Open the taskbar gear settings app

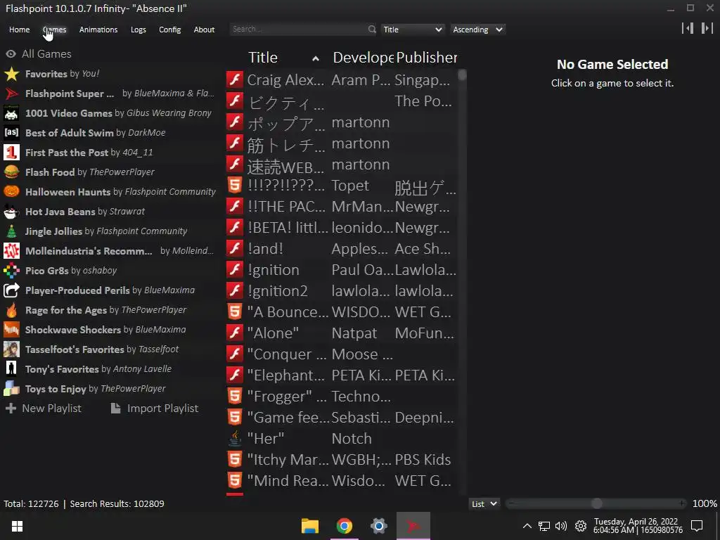(x=379, y=526)
